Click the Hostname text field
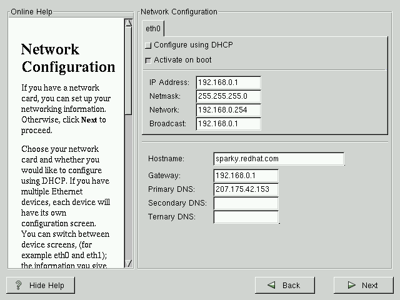This screenshot has height=300, width=400. pyautogui.click(x=278, y=159)
